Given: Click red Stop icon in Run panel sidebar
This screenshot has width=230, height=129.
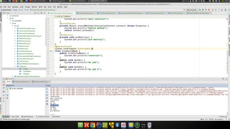Looking at the screenshot, I should (x=4, y=85).
